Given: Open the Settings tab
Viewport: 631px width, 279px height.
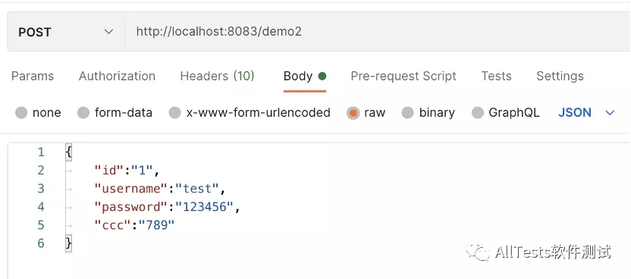Looking at the screenshot, I should point(560,76).
